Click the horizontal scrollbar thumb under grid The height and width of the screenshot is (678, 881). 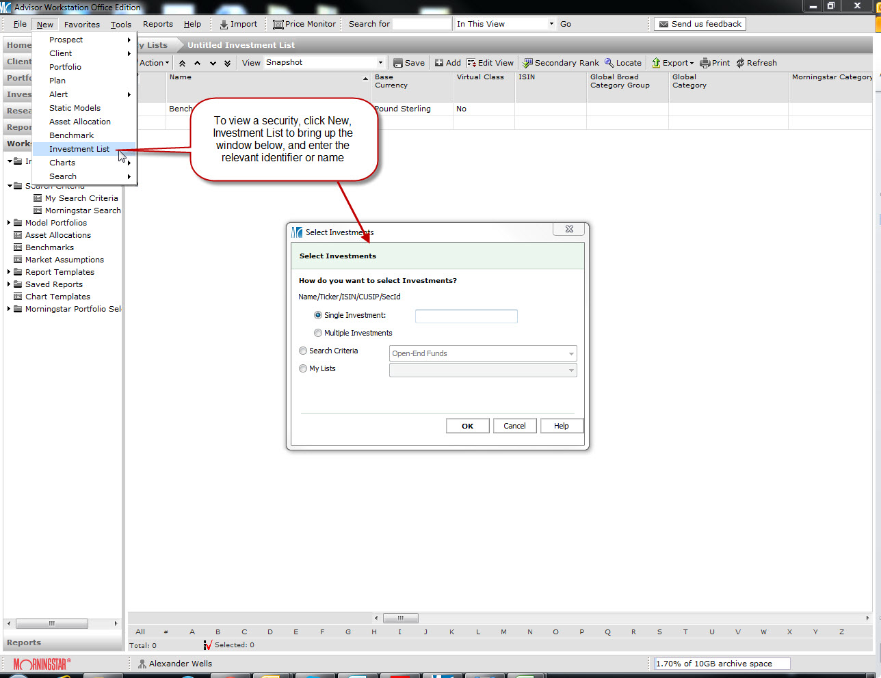400,618
